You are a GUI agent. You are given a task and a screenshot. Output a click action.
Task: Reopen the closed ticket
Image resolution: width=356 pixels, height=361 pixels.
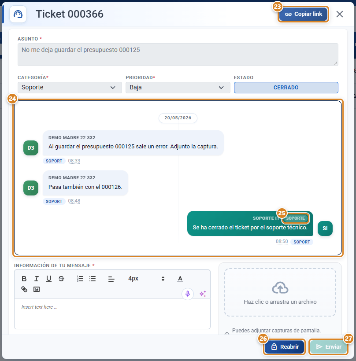click(284, 347)
